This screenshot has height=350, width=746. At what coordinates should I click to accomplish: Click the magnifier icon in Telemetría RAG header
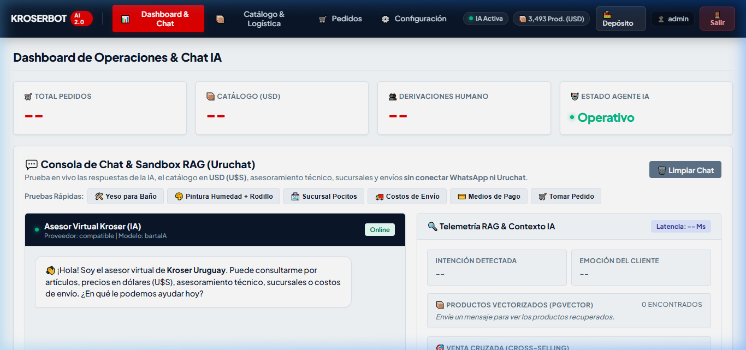pos(432,226)
